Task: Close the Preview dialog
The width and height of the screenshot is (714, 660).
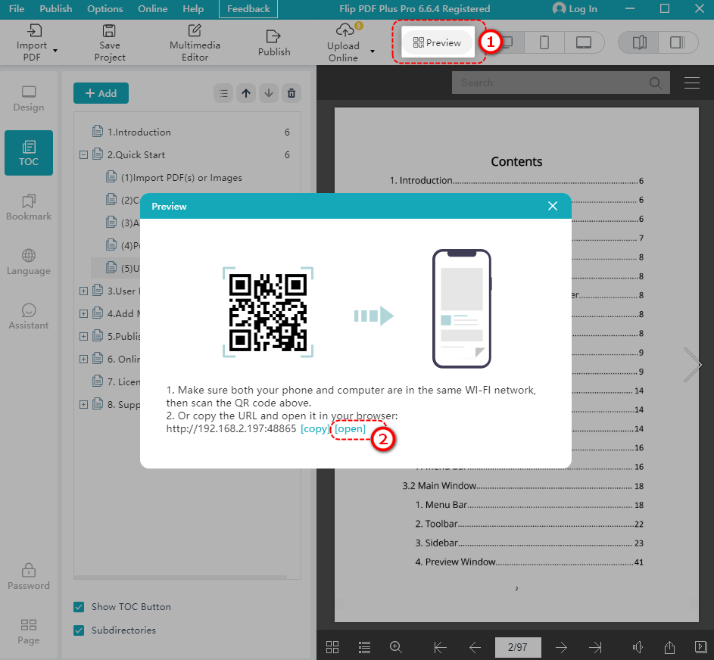Action: 553,206
